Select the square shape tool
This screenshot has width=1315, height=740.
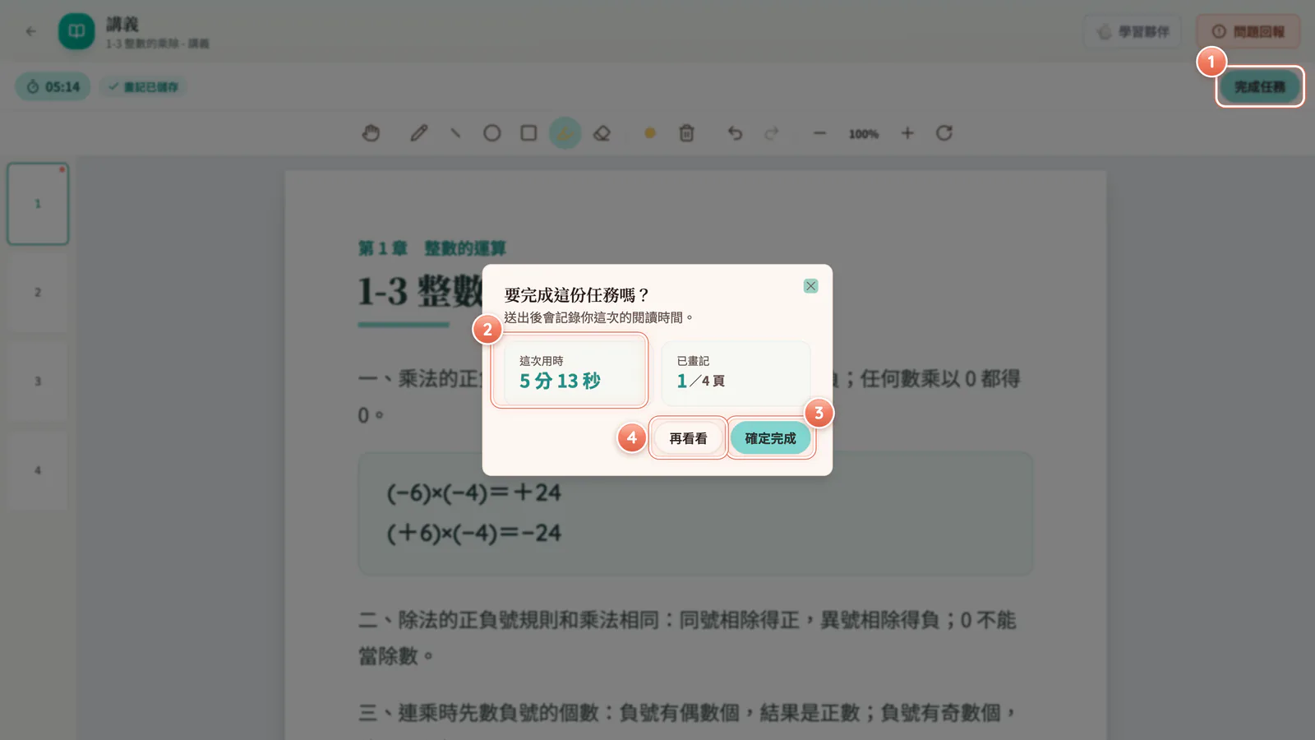tap(528, 133)
